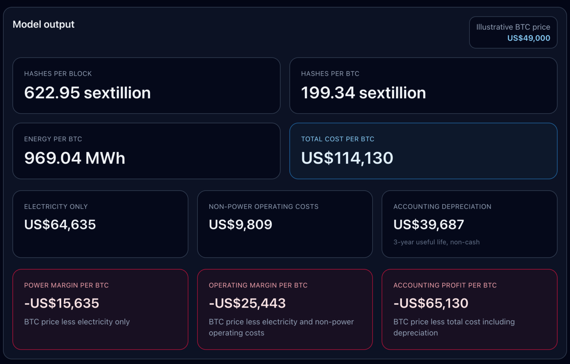Select the Non-Power Operating Costs card

pos(285,223)
